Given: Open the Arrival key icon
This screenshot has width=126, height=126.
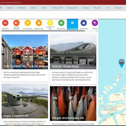Looking at the screenshot, I should [5, 23].
